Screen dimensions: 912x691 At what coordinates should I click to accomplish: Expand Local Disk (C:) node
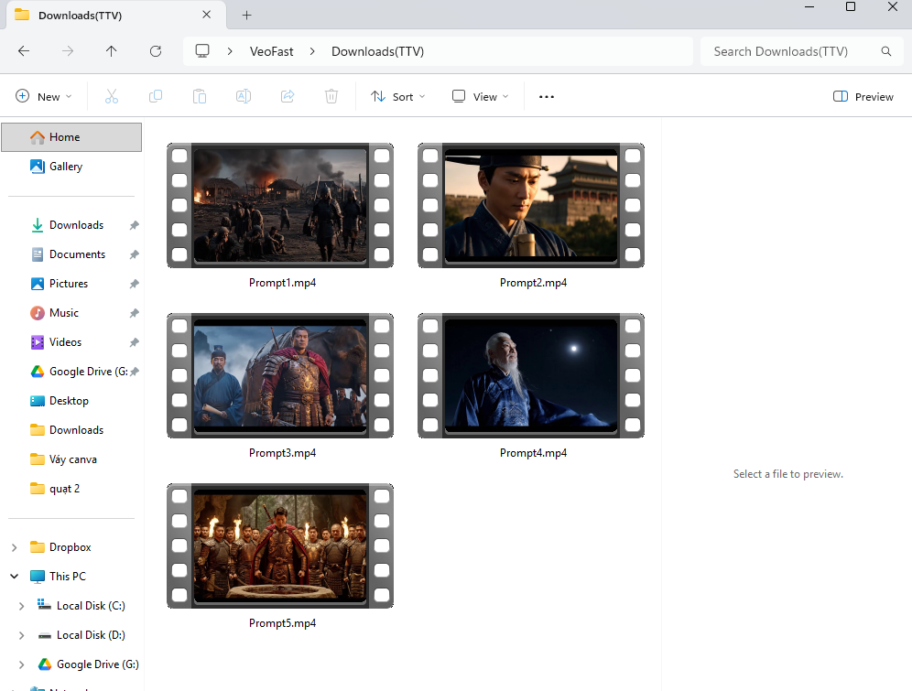click(22, 606)
